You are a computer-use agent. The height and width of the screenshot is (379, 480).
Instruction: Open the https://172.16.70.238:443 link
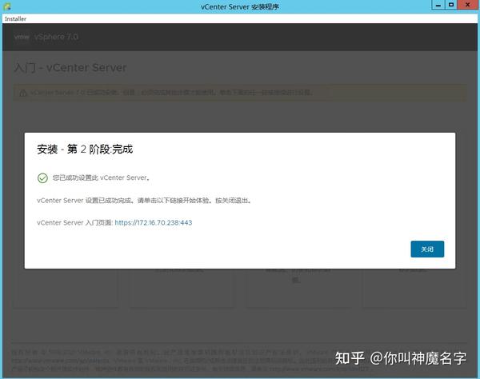click(x=154, y=223)
